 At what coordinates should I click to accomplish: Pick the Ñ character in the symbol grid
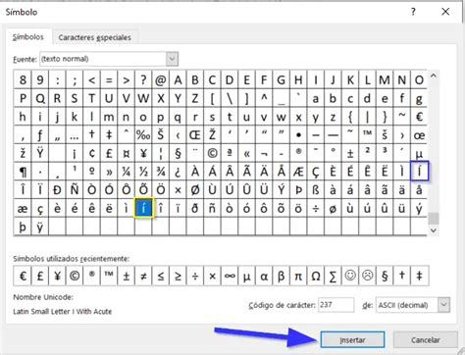point(75,190)
